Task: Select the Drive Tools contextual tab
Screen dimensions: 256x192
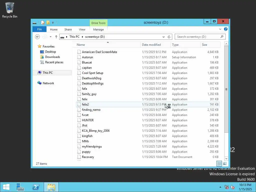Action: tap(98, 23)
